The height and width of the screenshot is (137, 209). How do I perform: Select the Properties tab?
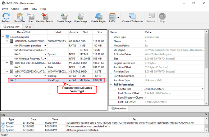tap(119, 108)
